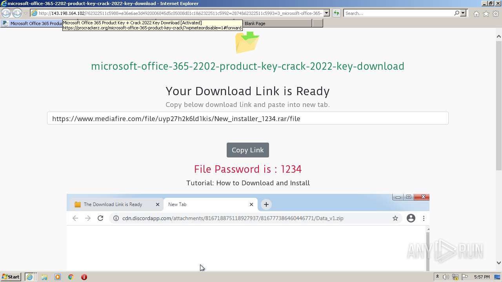This screenshot has height=282, width=502.
Task: Click the IE Search box
Action: [398, 13]
